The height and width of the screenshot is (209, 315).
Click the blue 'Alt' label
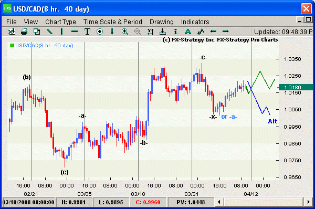coord(272,121)
